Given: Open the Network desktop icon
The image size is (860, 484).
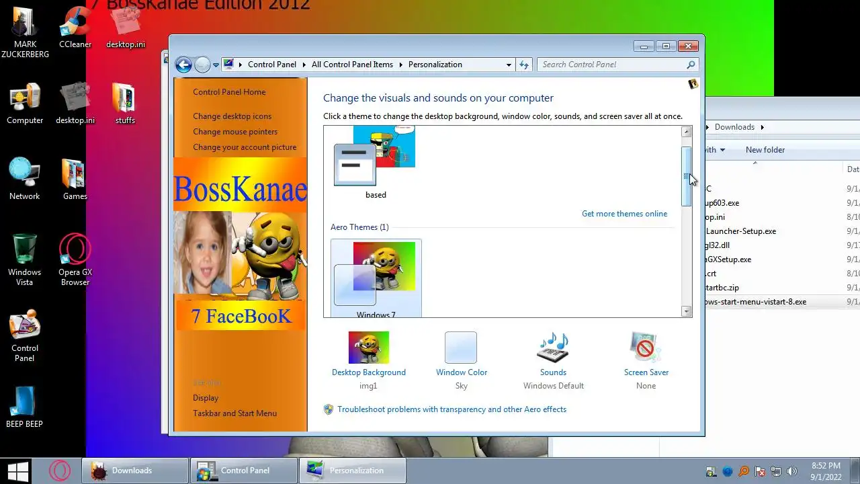Looking at the screenshot, I should tap(25, 179).
